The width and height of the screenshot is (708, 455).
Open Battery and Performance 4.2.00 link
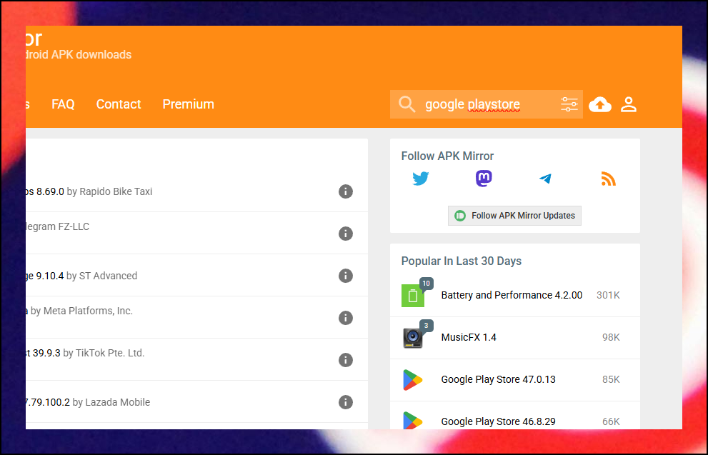tap(512, 295)
